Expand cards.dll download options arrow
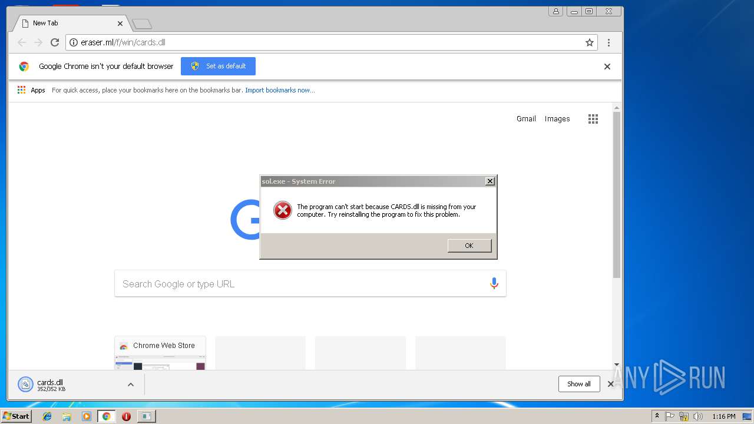The image size is (754, 424). pyautogui.click(x=131, y=385)
